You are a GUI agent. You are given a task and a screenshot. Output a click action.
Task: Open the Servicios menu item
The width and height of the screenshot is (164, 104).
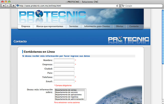(x=74, y=27)
